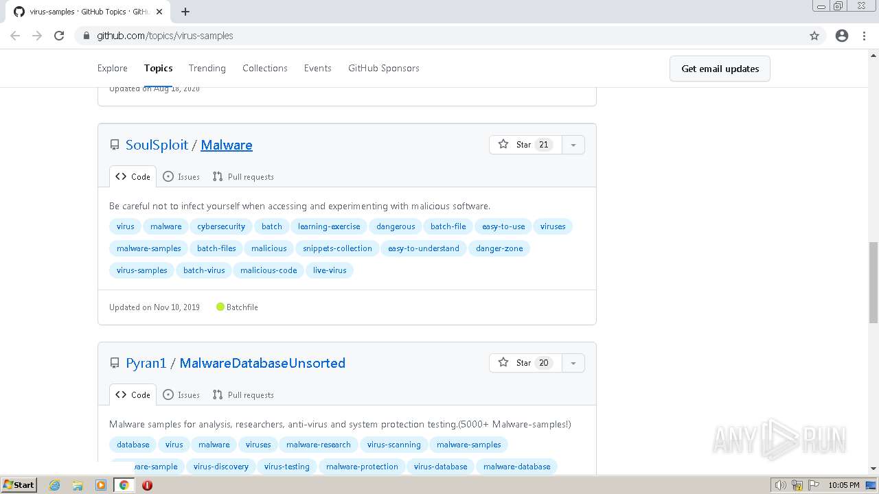
Task: Click the learning-exercise topic tag
Action: (x=329, y=226)
